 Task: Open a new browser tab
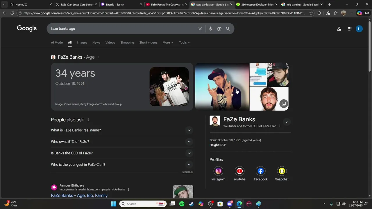[x=329, y=4]
